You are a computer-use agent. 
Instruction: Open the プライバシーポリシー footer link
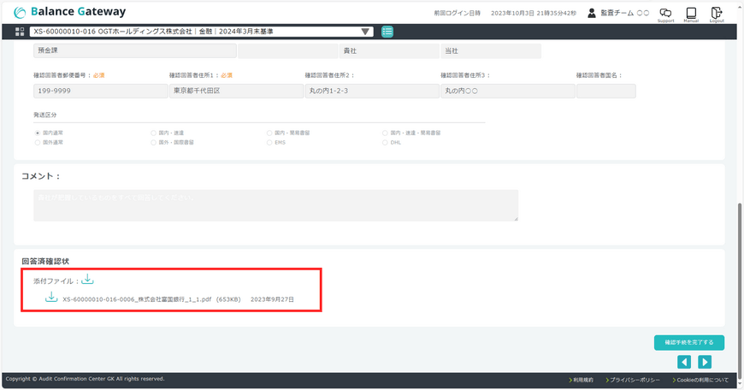tap(635, 379)
